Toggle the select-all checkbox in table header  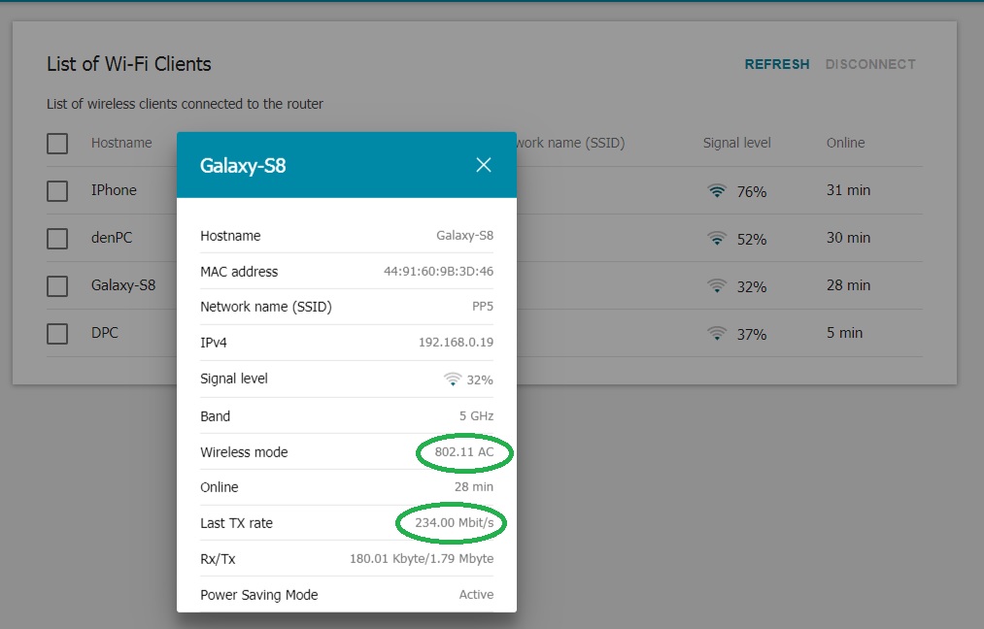(57, 144)
